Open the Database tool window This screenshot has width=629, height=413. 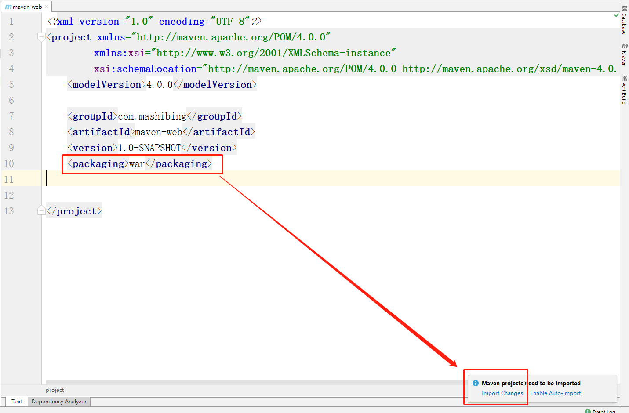coord(624,20)
